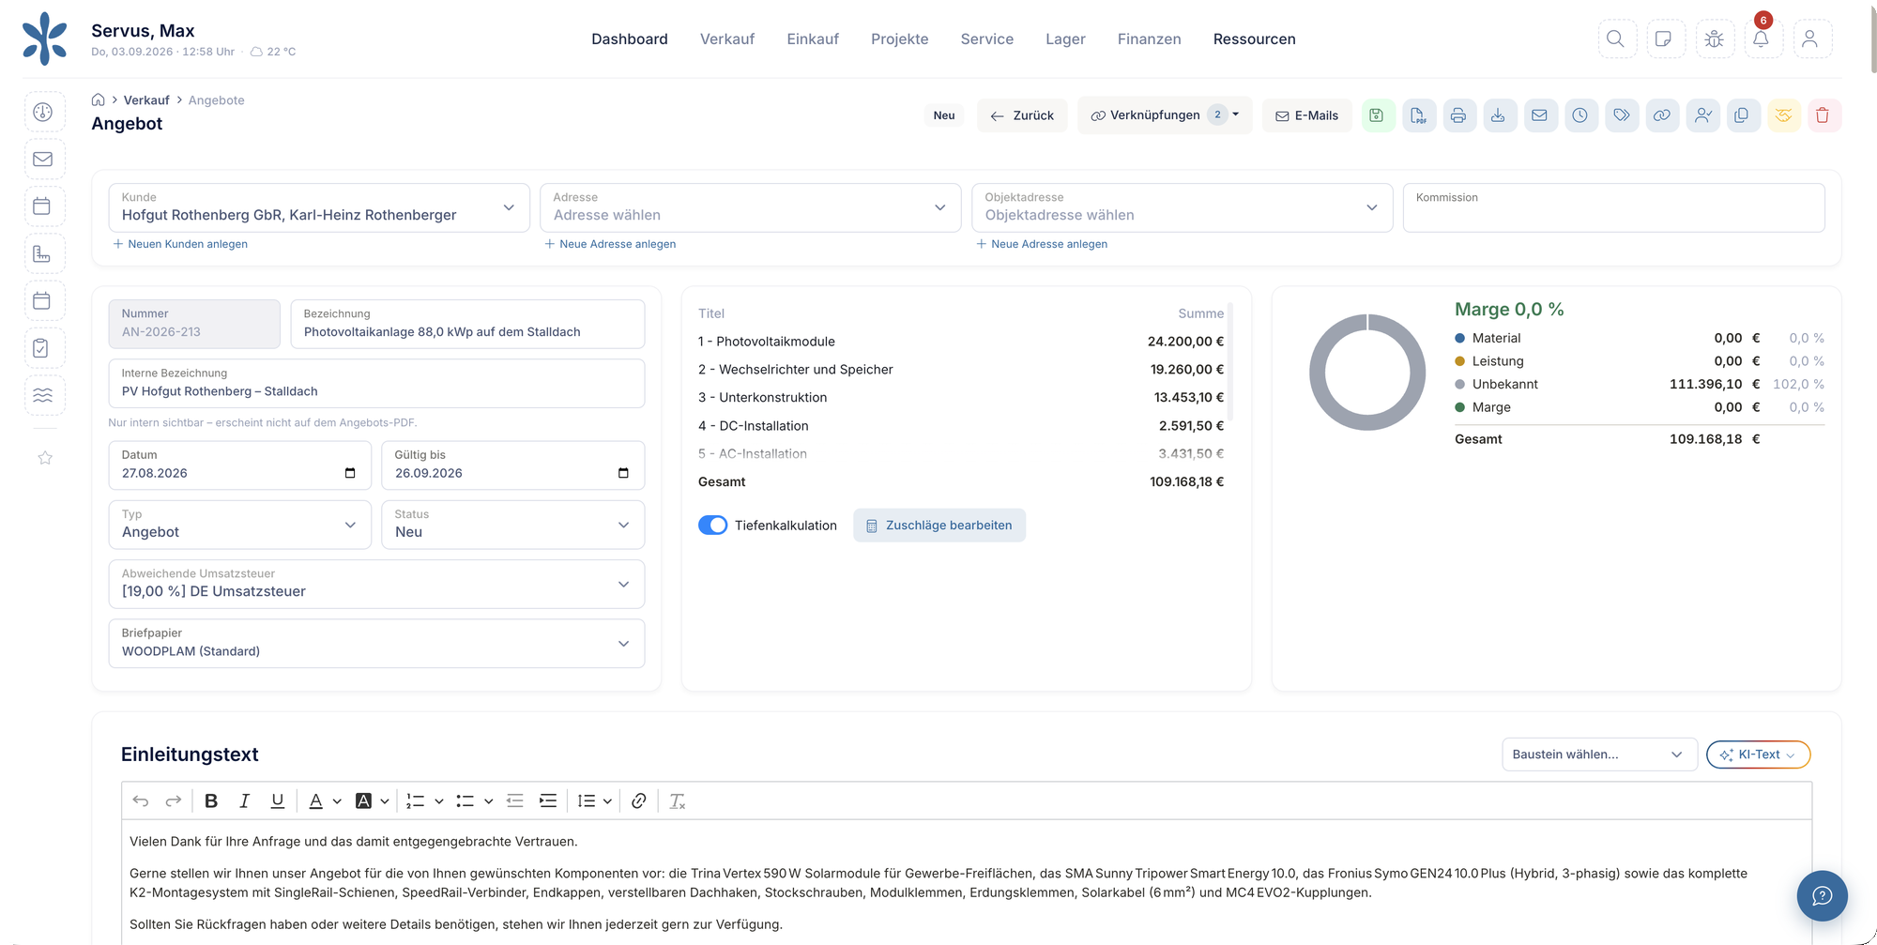Toggle bold formatting in the editor
The height and width of the screenshot is (945, 1877).
(211, 800)
